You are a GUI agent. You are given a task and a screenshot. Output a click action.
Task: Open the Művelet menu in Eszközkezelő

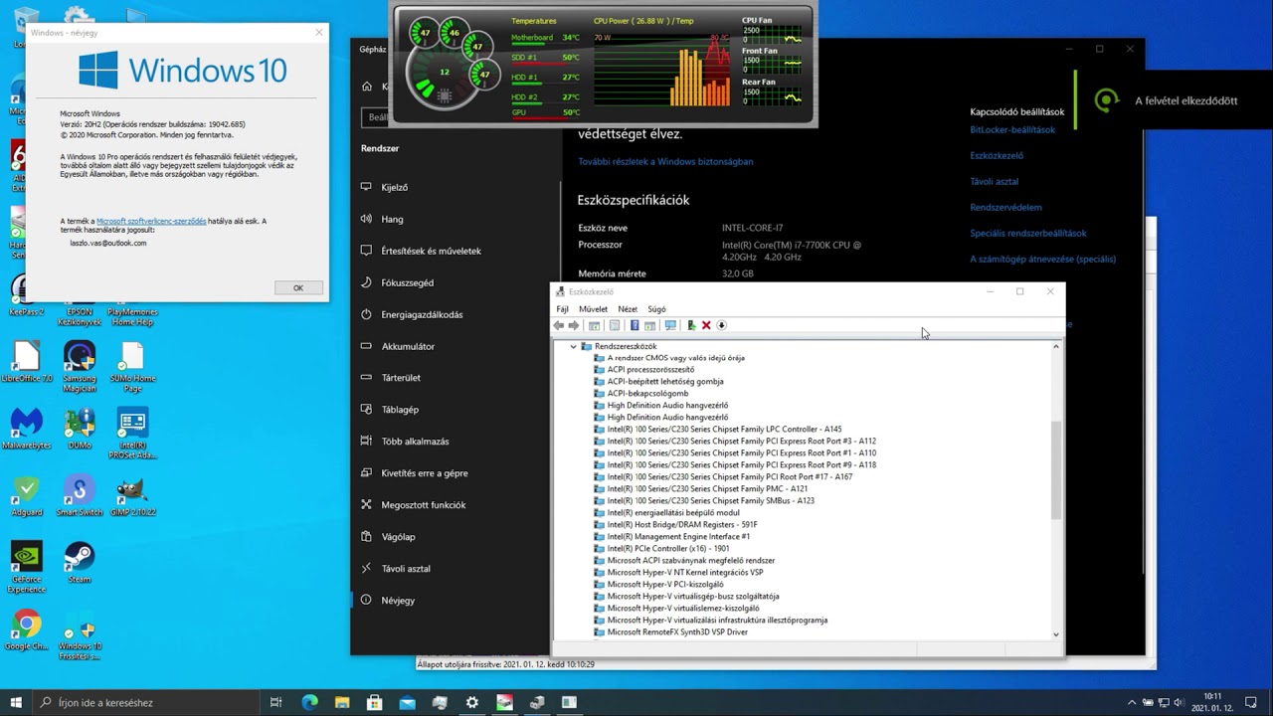(x=593, y=309)
